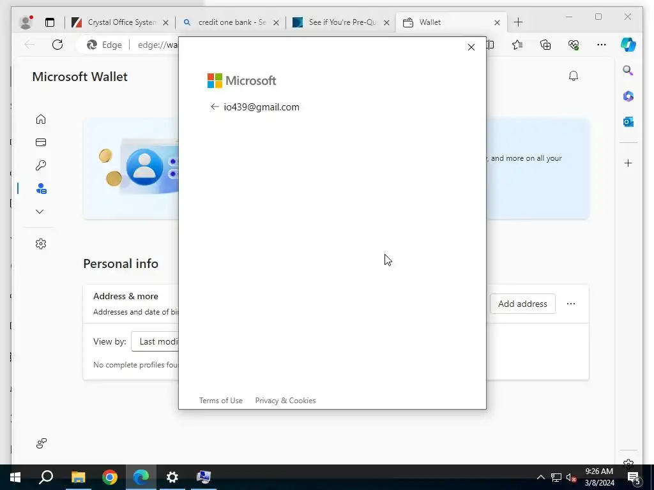Viewport: 654px width, 490px height.
Task: Open Collections toolbar icon
Action: [545, 45]
